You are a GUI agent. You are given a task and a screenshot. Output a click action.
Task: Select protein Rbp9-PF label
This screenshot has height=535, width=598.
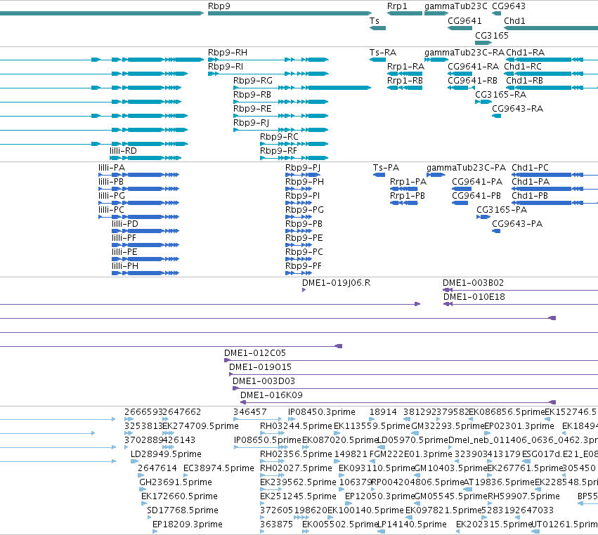coord(304,266)
